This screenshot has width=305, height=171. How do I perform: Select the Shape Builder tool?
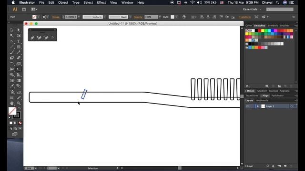(x=12, y=75)
